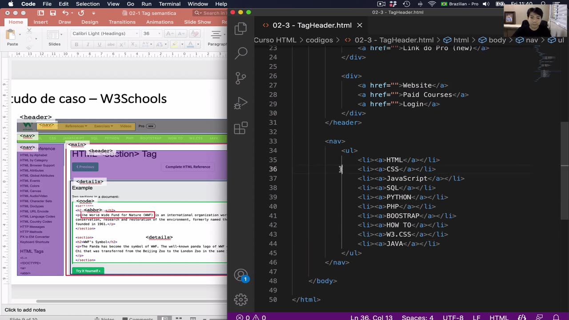Click the errors and warnings status indicator
This screenshot has width=569, height=320.
click(x=251, y=317)
